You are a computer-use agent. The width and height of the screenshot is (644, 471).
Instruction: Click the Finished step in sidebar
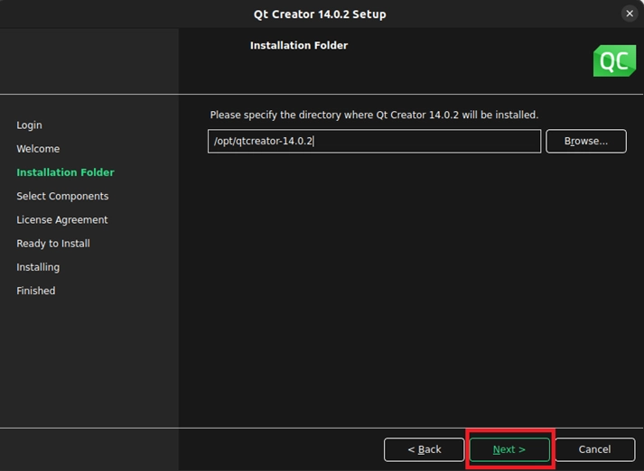[x=36, y=291]
